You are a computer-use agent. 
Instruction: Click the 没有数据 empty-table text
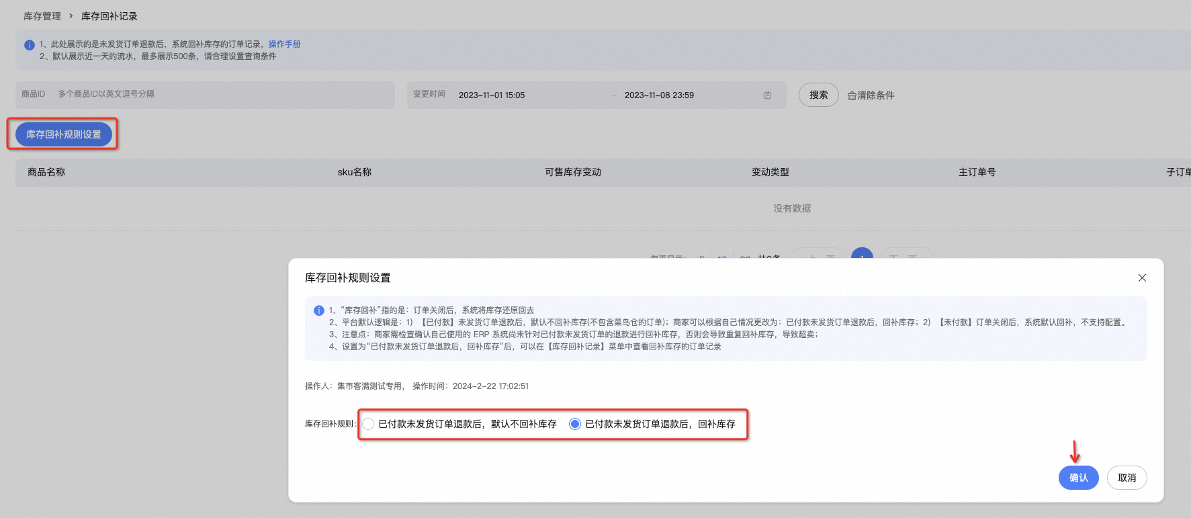tap(792, 208)
